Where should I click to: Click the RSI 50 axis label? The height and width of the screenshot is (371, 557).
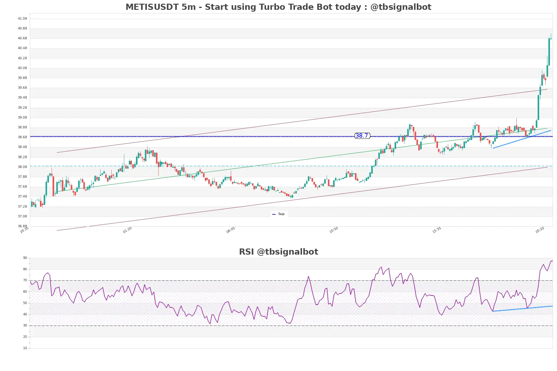[x=25, y=303]
